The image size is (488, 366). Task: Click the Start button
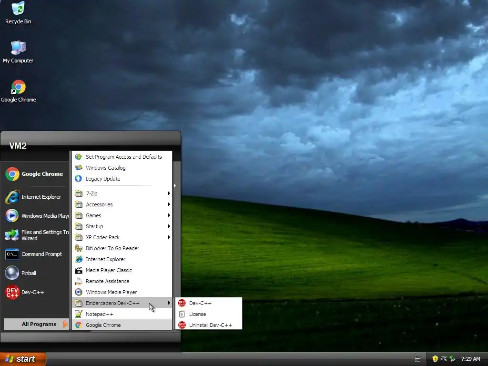click(x=23, y=359)
